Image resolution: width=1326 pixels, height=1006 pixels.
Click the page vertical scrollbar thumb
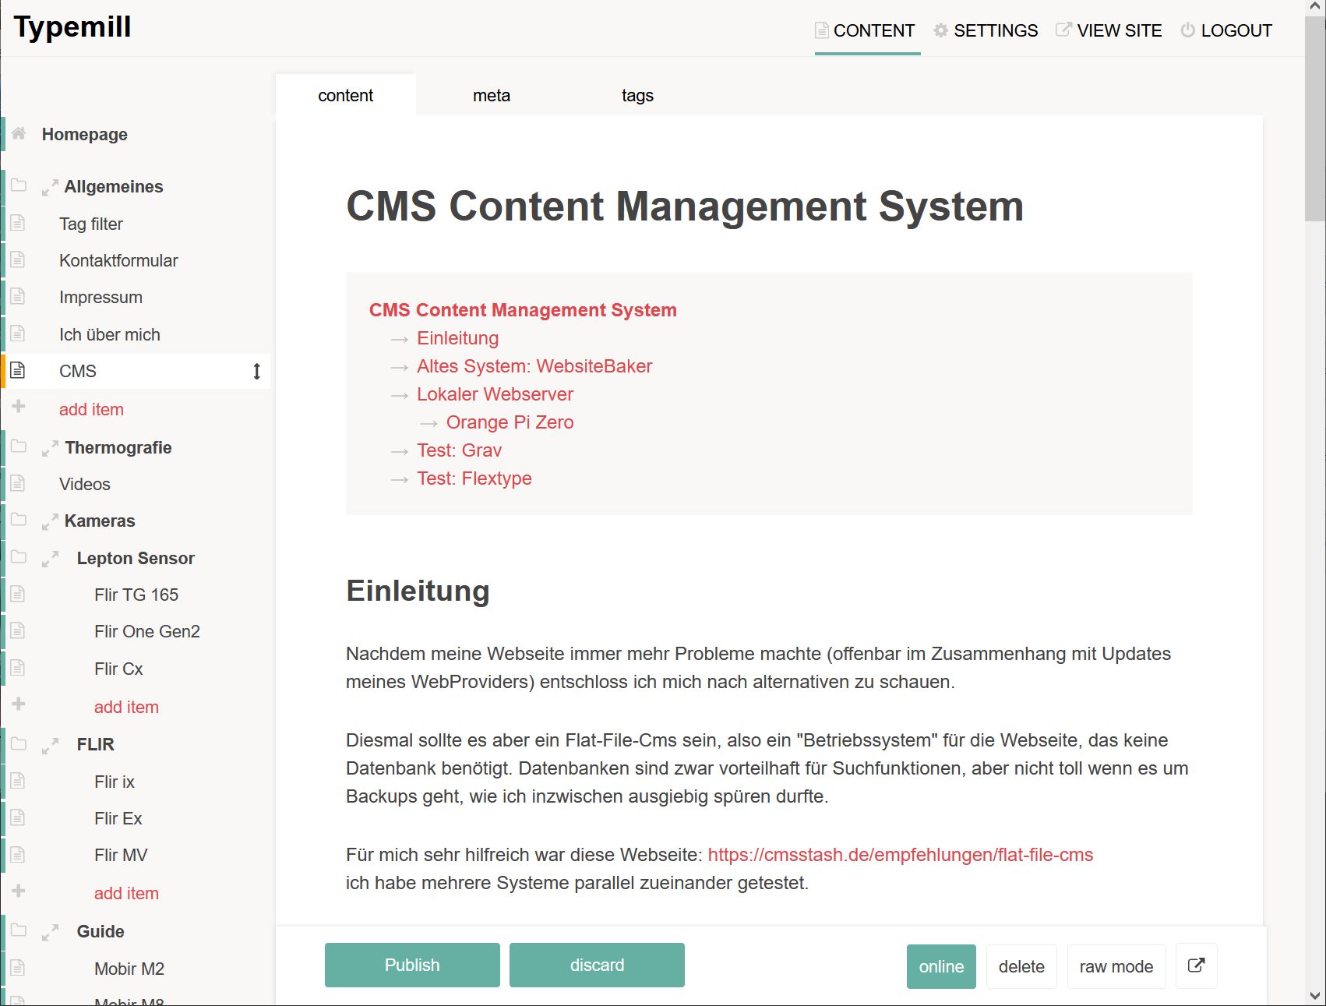click(1315, 117)
